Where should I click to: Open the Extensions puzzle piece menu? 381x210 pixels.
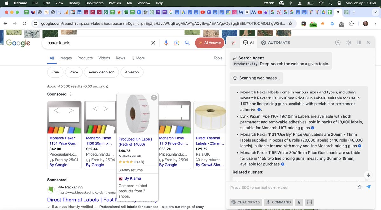[x=351, y=23]
